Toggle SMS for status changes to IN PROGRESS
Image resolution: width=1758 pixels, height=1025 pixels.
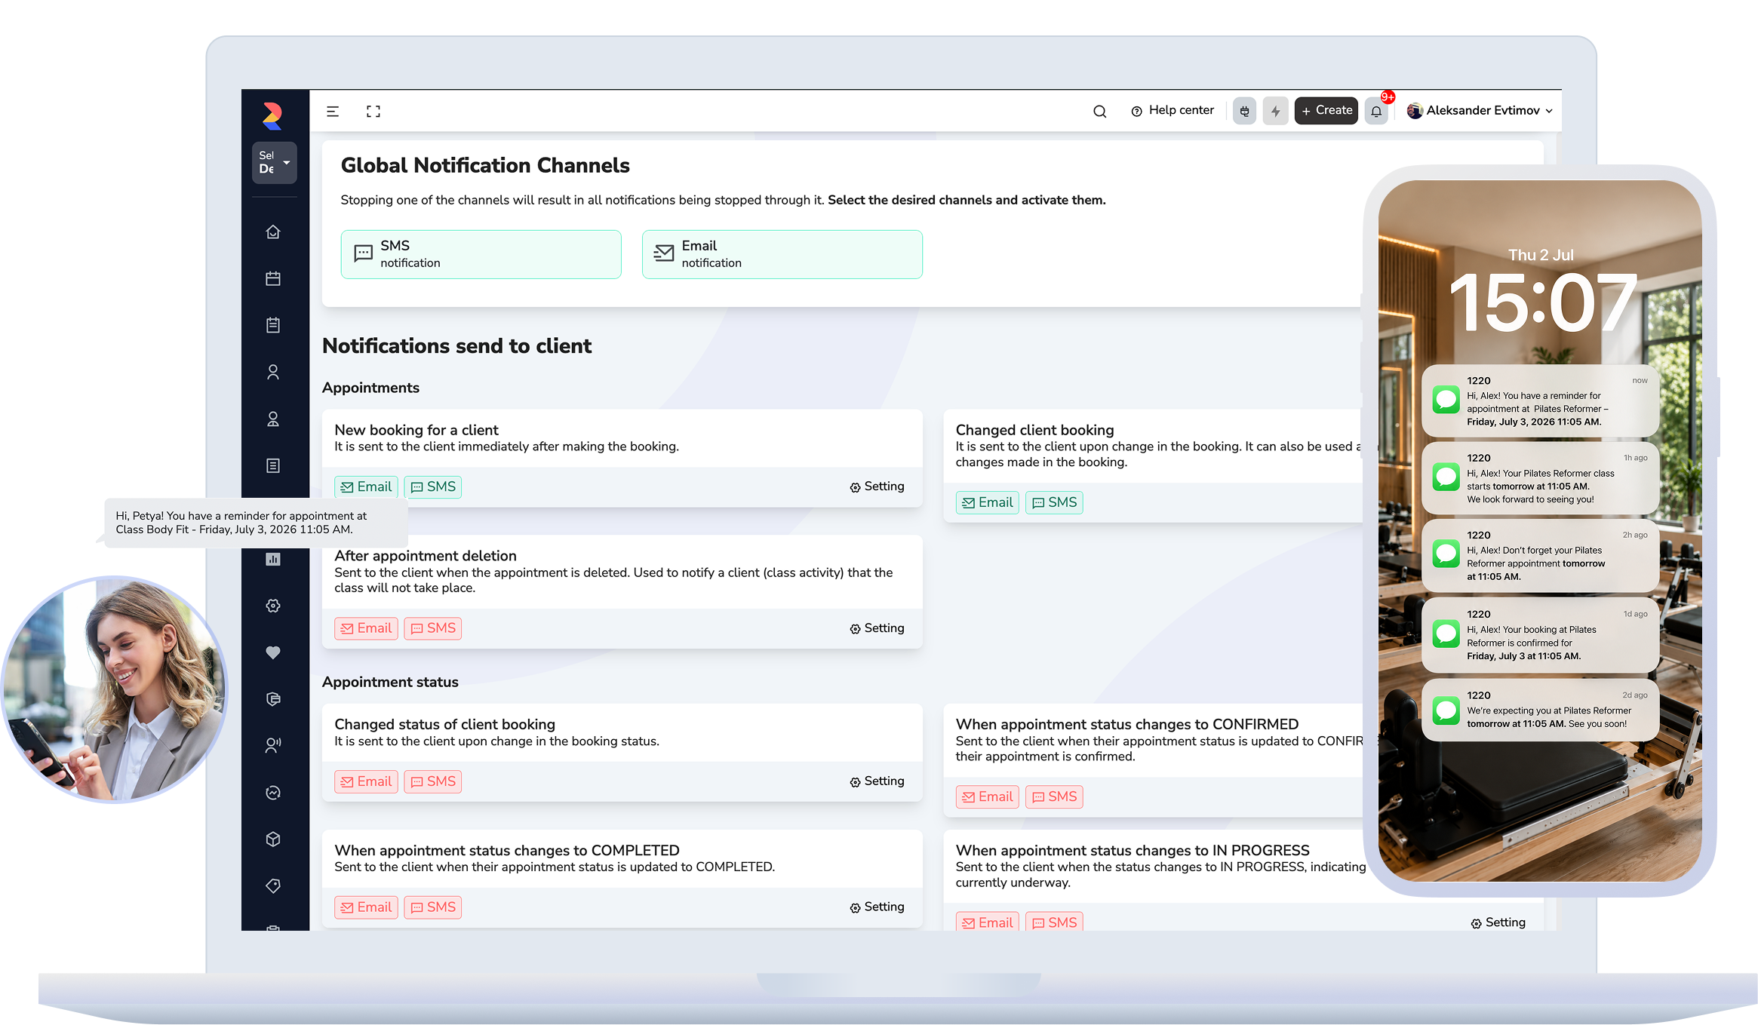pyautogui.click(x=1054, y=922)
